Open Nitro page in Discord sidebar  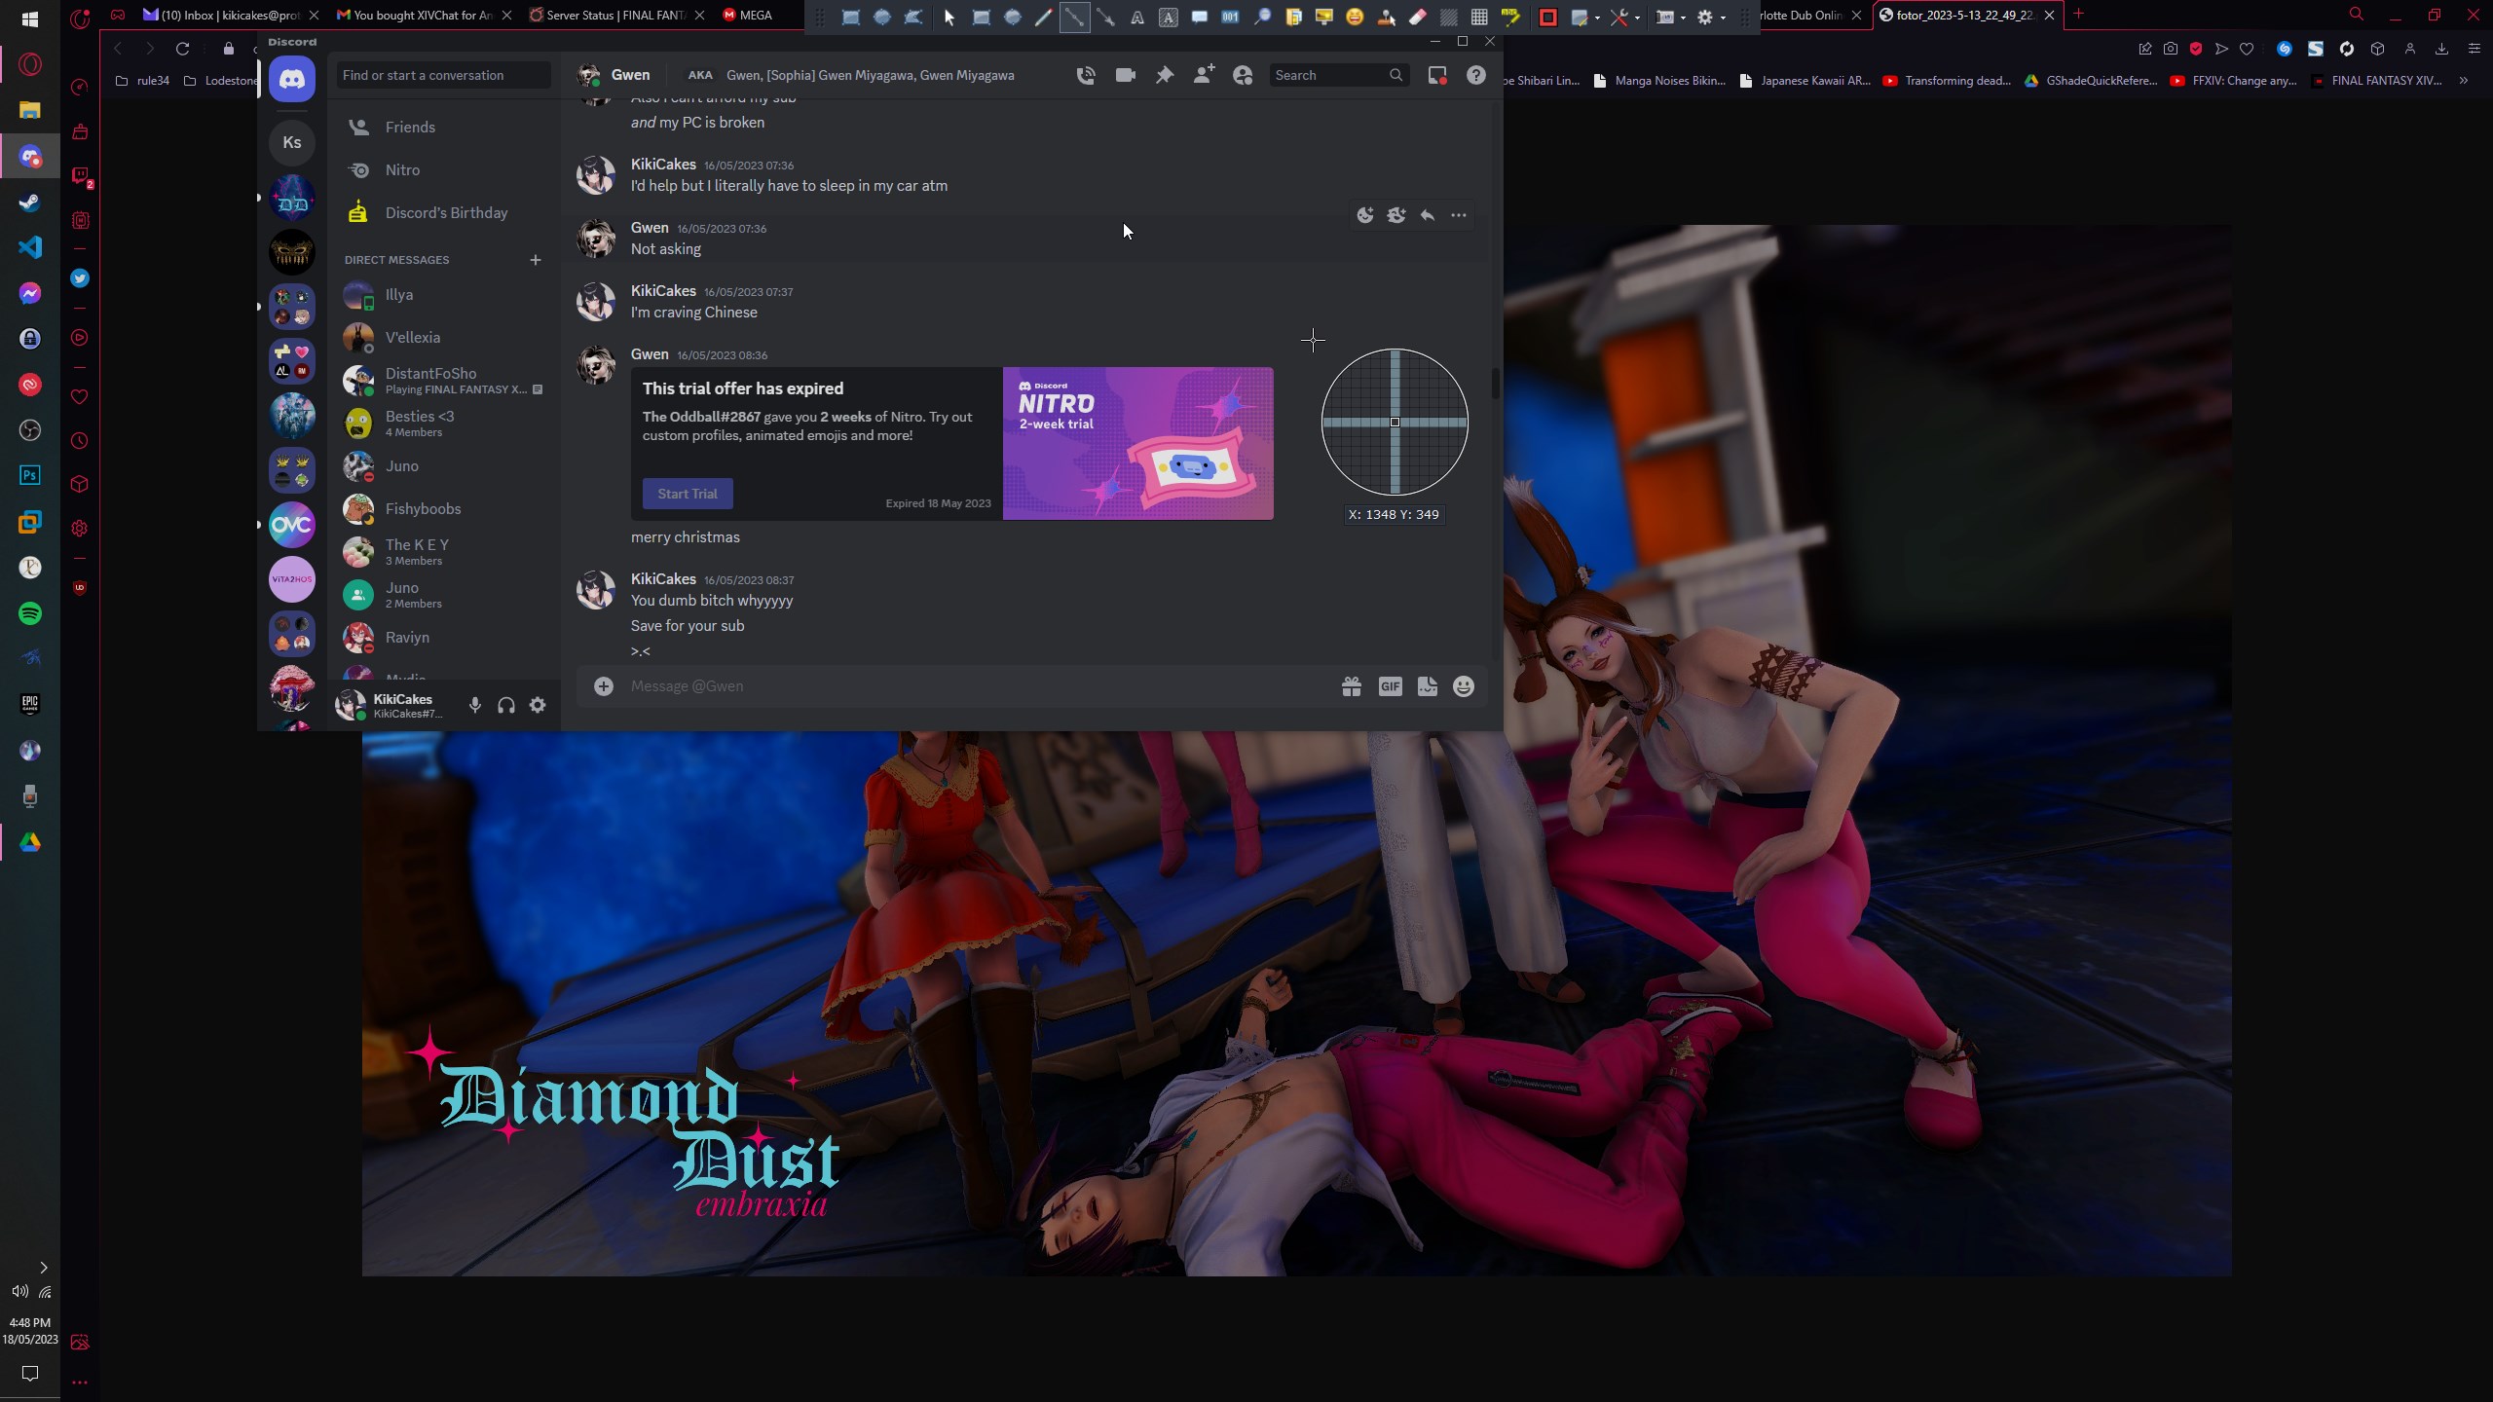tap(443, 170)
